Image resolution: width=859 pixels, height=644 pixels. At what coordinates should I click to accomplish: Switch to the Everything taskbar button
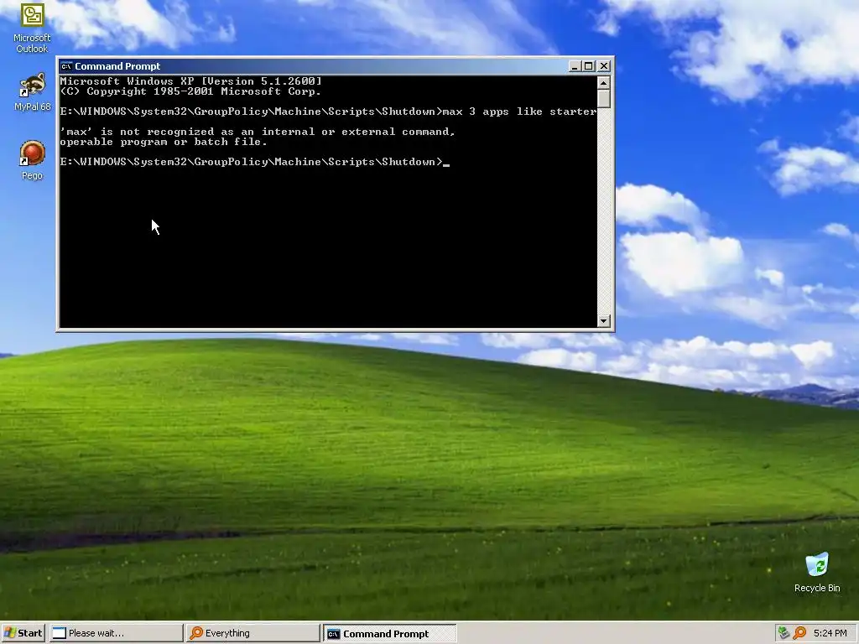(x=252, y=633)
